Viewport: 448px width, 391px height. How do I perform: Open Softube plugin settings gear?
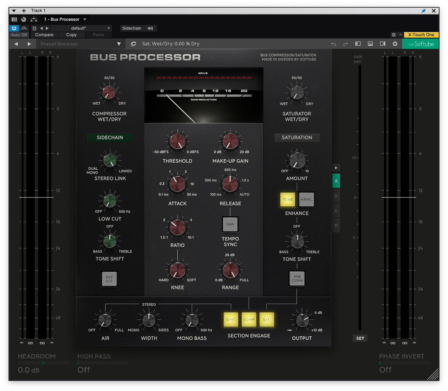coord(395,44)
